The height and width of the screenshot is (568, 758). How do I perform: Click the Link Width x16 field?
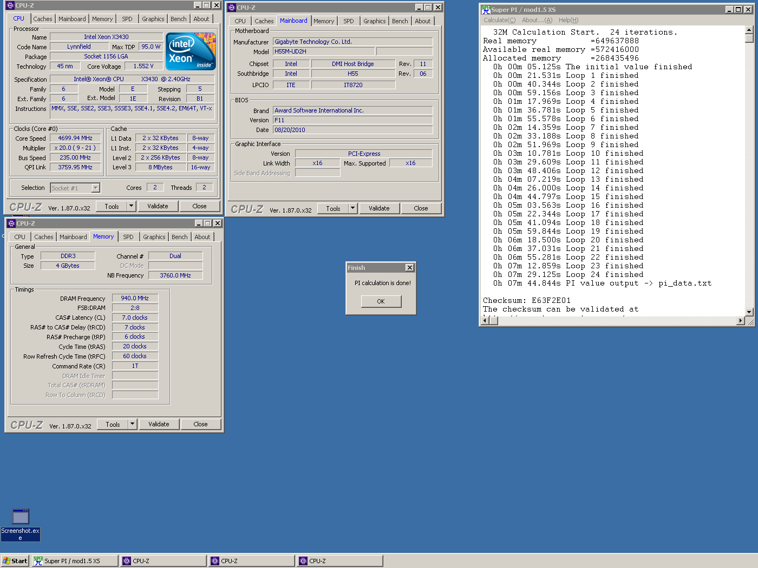coord(317,163)
